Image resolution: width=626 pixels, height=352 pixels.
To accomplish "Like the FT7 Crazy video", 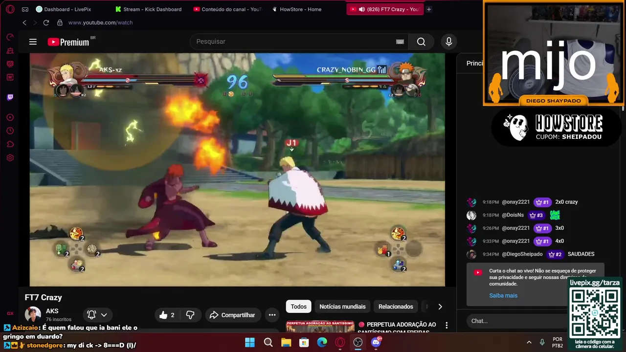I will 167,315.
